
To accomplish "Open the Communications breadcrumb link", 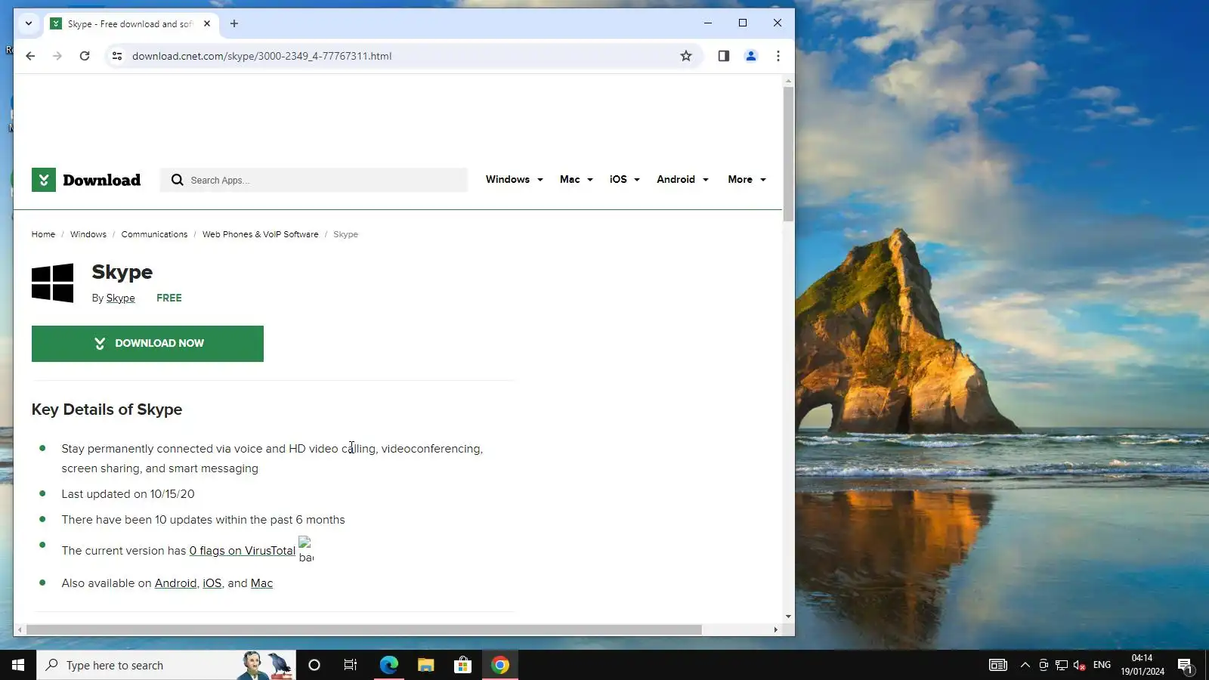I will [x=154, y=234].
